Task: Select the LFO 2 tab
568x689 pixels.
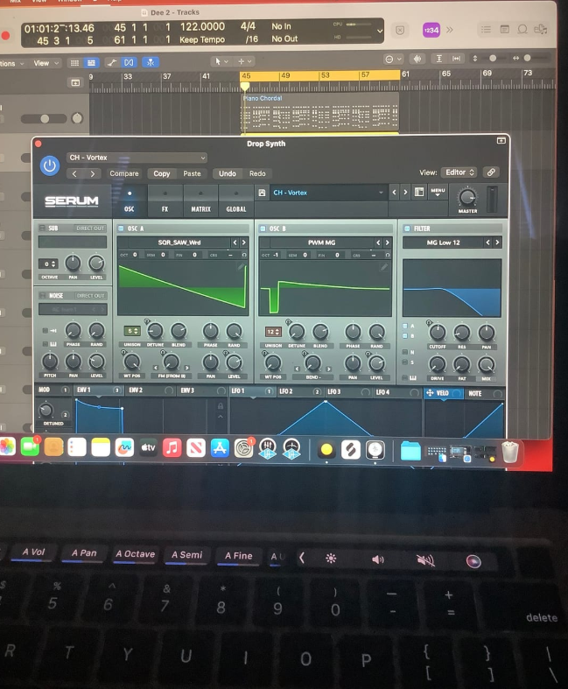Action: coord(299,391)
